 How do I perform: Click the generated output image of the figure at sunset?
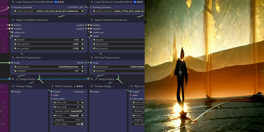click(x=204, y=66)
